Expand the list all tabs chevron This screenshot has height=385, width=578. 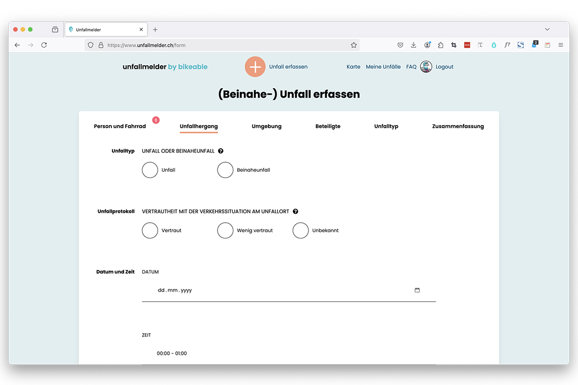pyautogui.click(x=548, y=29)
